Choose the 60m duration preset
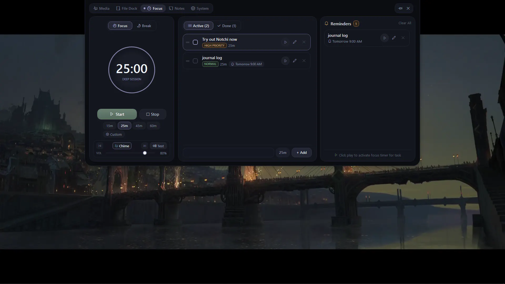 [153, 126]
